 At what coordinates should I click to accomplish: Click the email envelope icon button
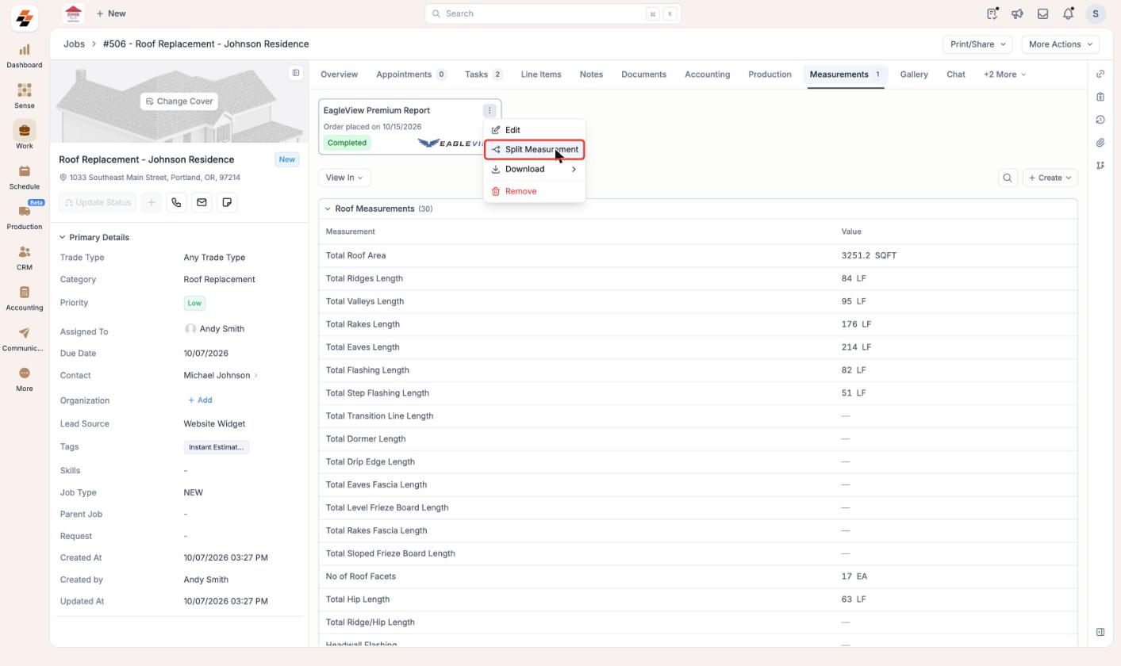(x=202, y=203)
